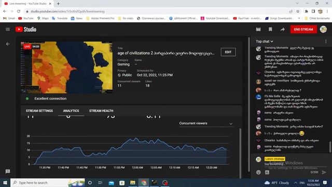Open the Adobe Premiere Pro bookmarks folder
332x187 pixels.
tap(100, 19)
